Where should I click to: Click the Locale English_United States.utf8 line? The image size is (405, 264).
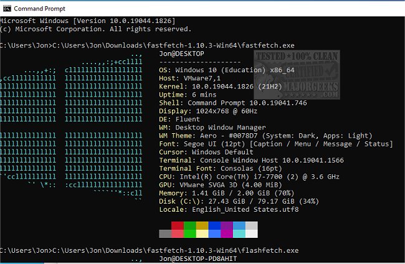[229, 209]
